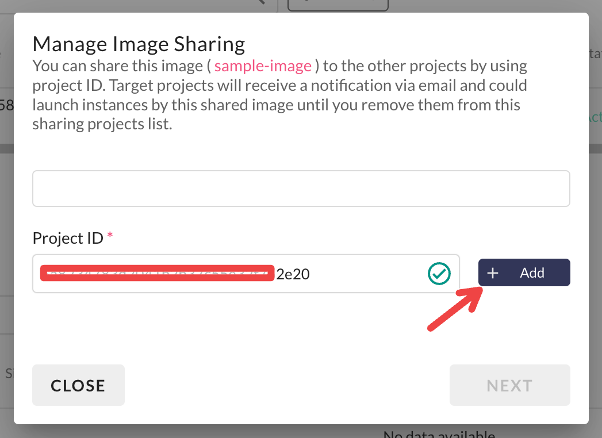
Task: Click the 'No data available' text behind dialog
Action: (x=439, y=434)
